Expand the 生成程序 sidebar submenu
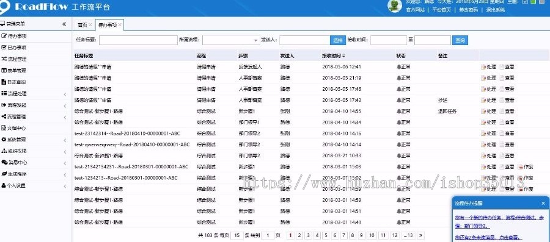Image resolution: width=550 pixels, height=242 pixels. coord(65,175)
